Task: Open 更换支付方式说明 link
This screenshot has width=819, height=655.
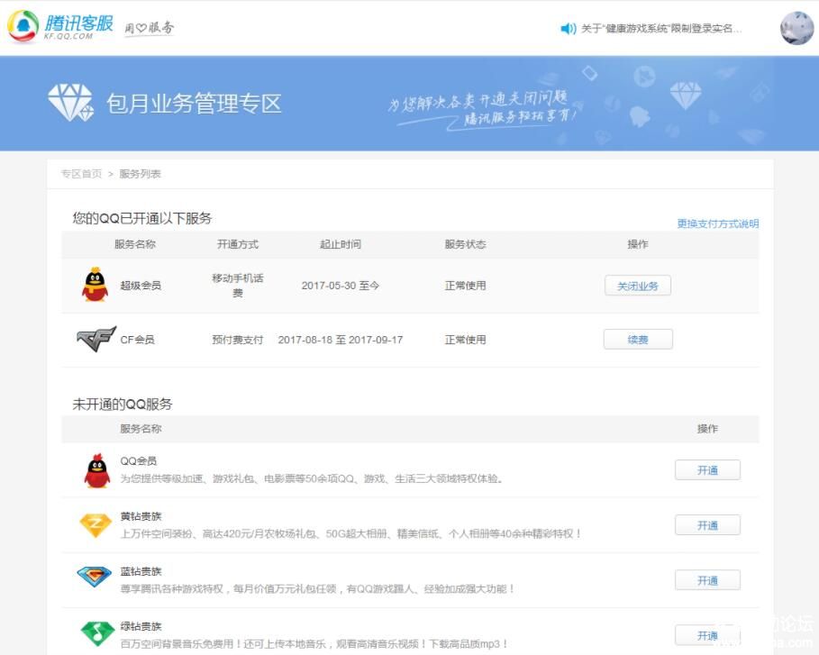Action: tap(717, 223)
